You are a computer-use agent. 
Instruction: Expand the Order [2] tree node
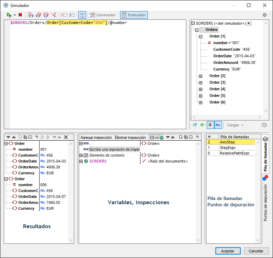coord(201,76)
